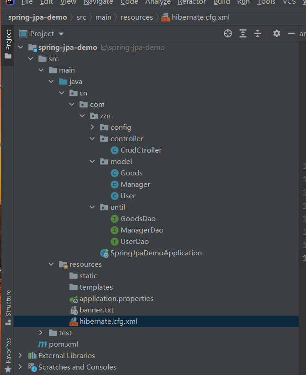The height and width of the screenshot is (375, 306).
Task: Collapse the controller package
Action: click(92, 139)
